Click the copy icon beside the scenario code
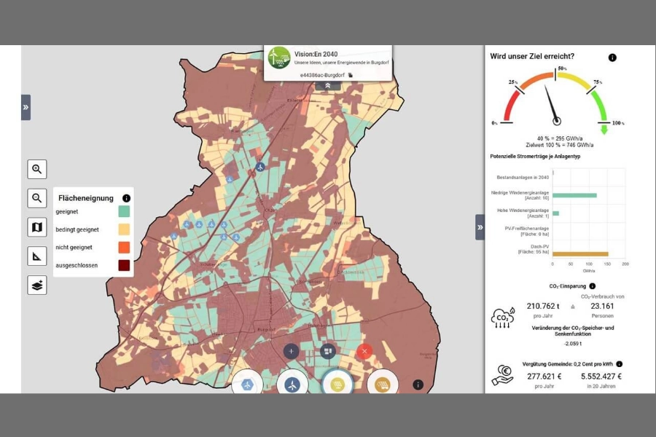 click(x=350, y=74)
